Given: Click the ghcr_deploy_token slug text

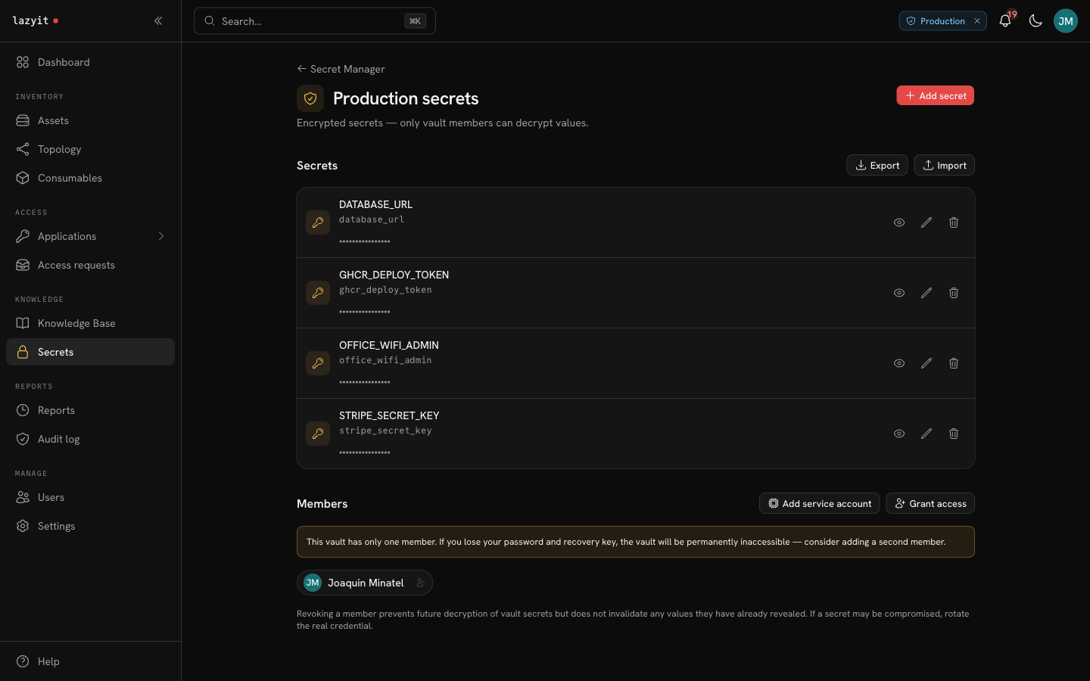Looking at the screenshot, I should pos(385,290).
